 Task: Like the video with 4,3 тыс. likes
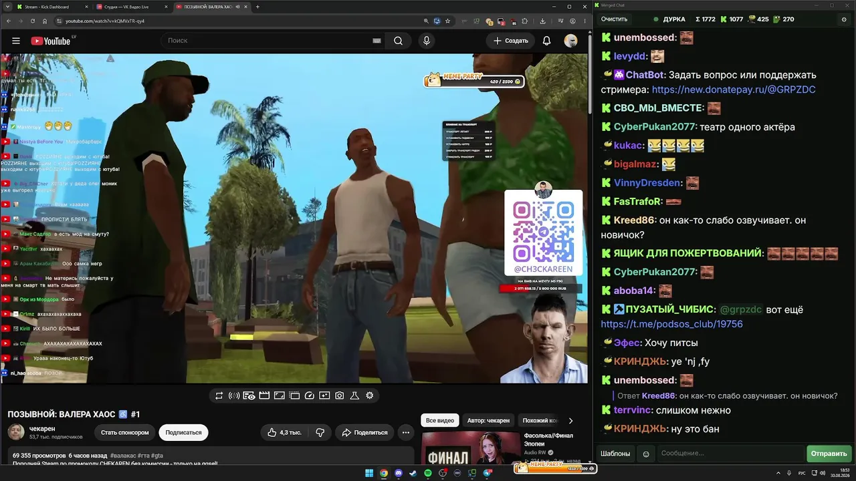[x=284, y=432]
